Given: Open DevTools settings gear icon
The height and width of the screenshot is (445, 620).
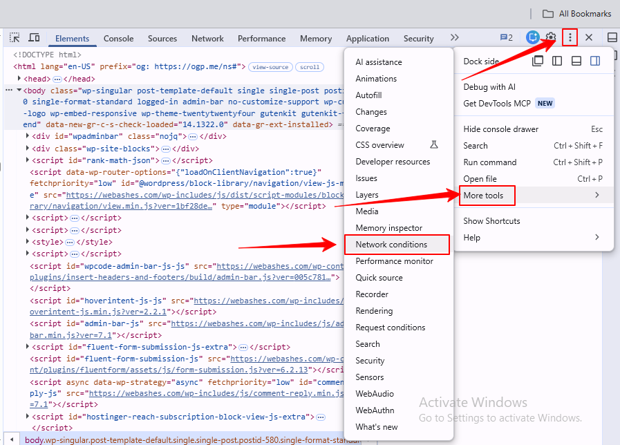Looking at the screenshot, I should pyautogui.click(x=550, y=37).
